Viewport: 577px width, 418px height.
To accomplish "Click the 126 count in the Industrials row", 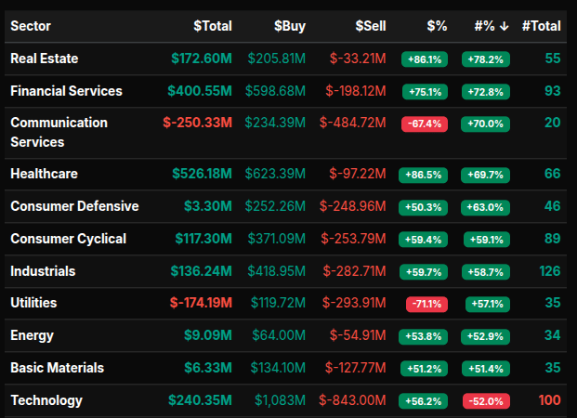I will pyautogui.click(x=549, y=271).
